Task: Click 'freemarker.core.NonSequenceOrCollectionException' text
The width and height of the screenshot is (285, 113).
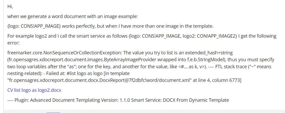Action: 65,53
